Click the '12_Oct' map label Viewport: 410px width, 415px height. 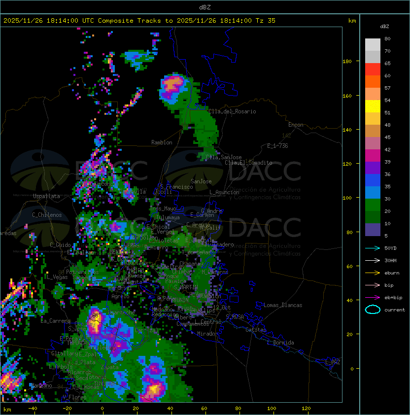pos(222,308)
